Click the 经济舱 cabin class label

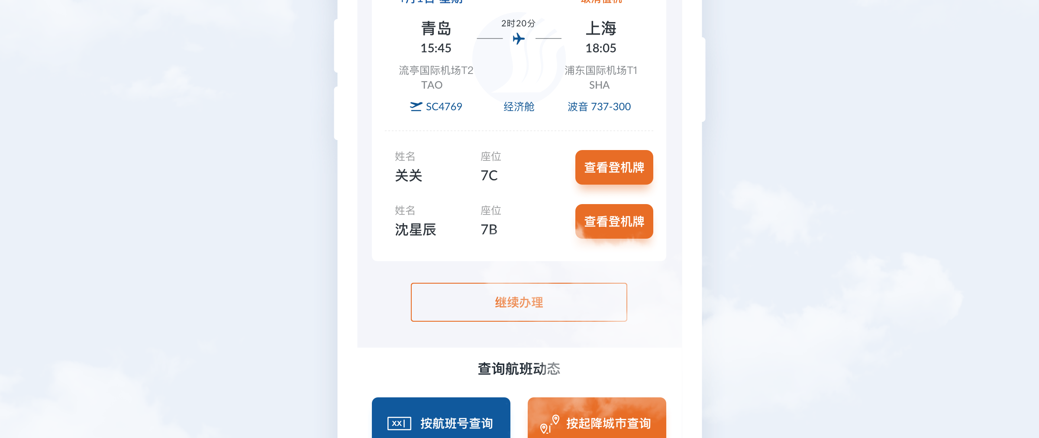pos(519,106)
